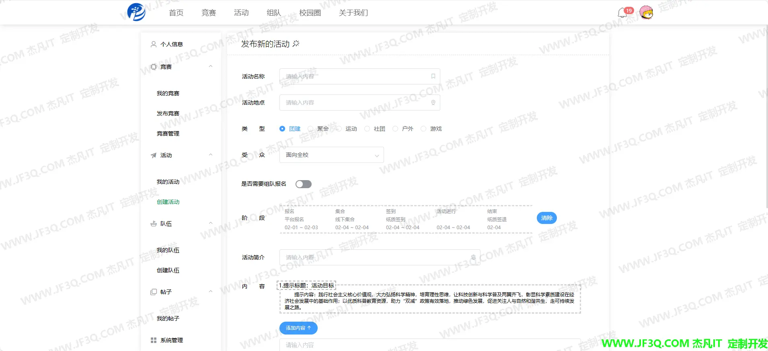The image size is (768, 351).
Task: Choose the 户外 activity type
Action: [x=395, y=129]
